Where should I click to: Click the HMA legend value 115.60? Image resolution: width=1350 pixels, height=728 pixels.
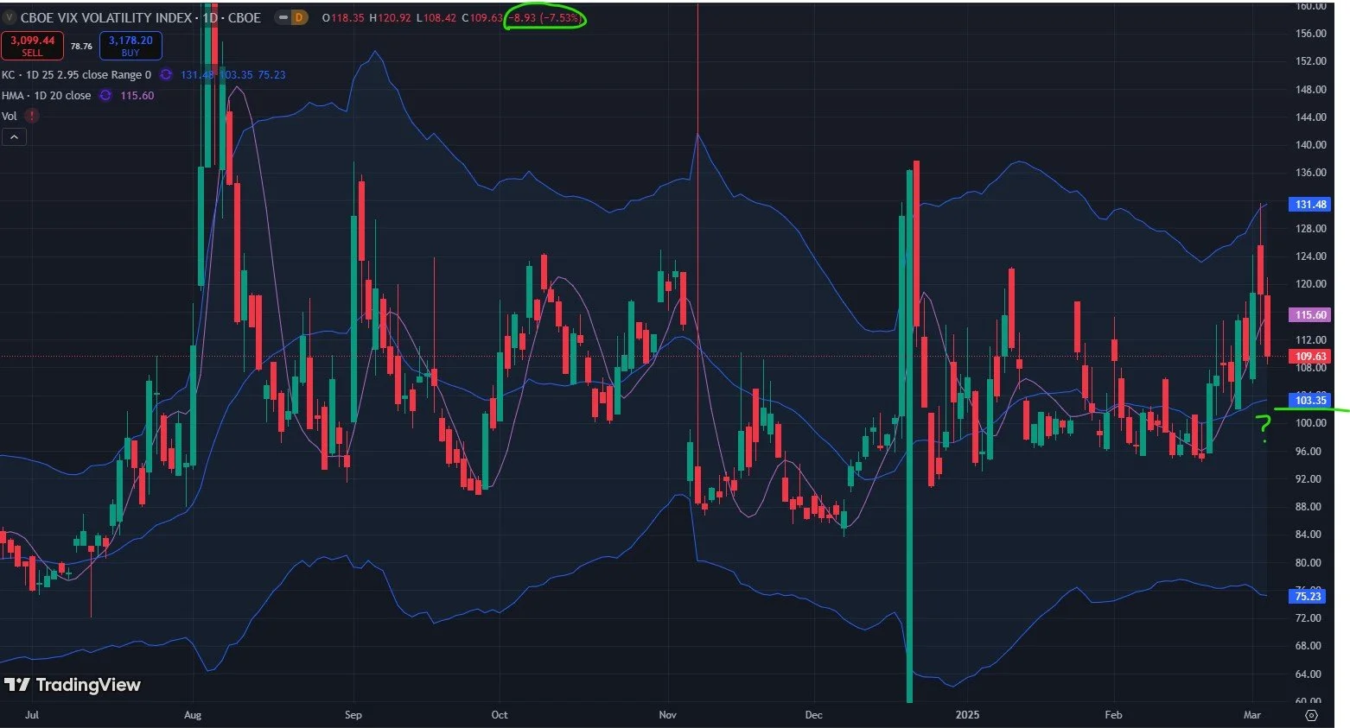[x=137, y=95]
